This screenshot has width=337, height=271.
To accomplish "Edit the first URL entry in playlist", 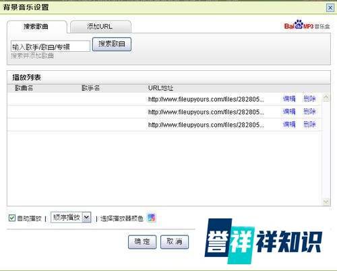I will (289, 98).
